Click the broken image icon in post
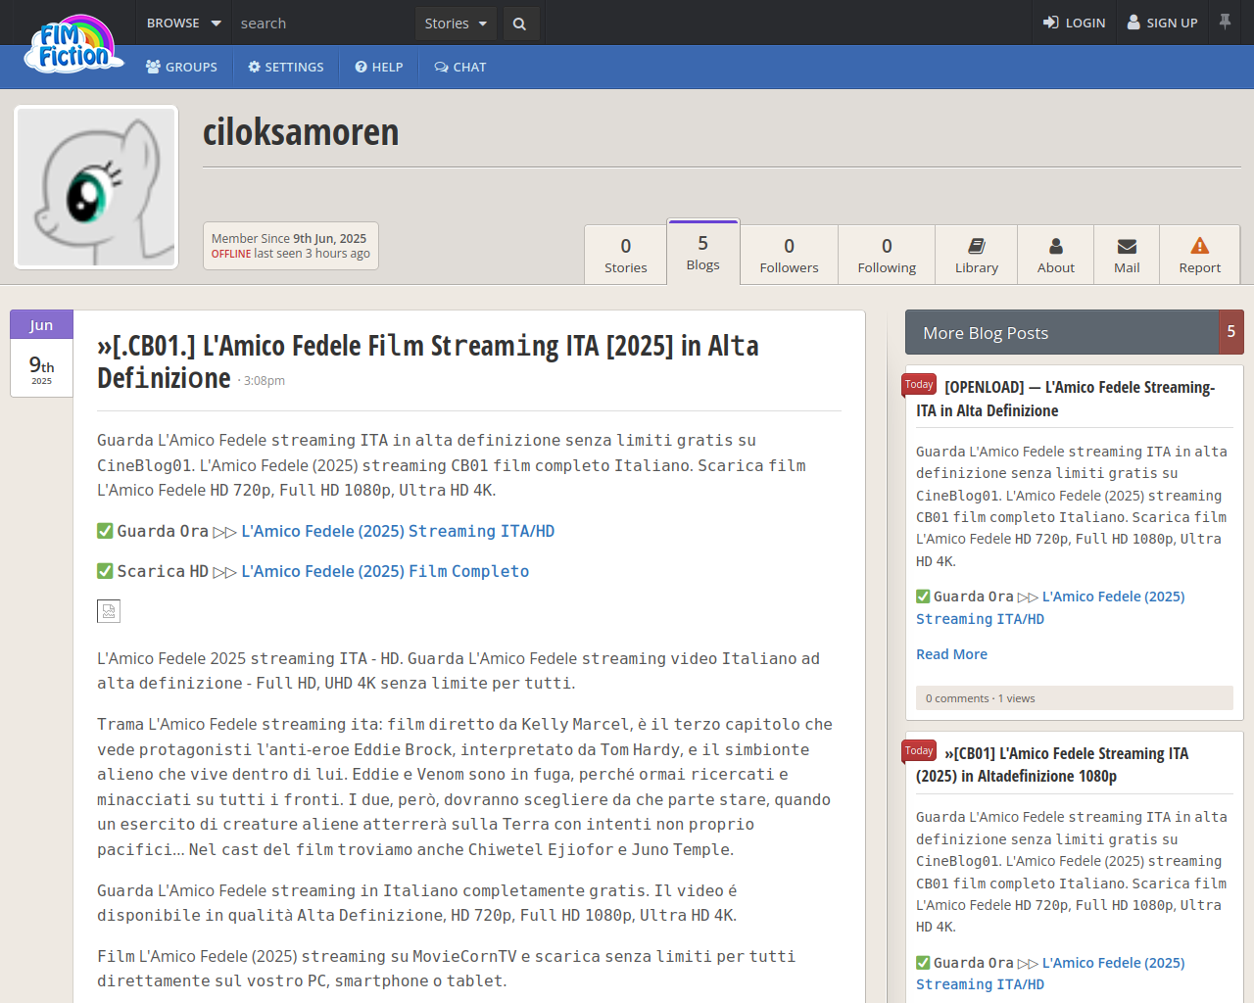The width and height of the screenshot is (1254, 1003). 109,611
